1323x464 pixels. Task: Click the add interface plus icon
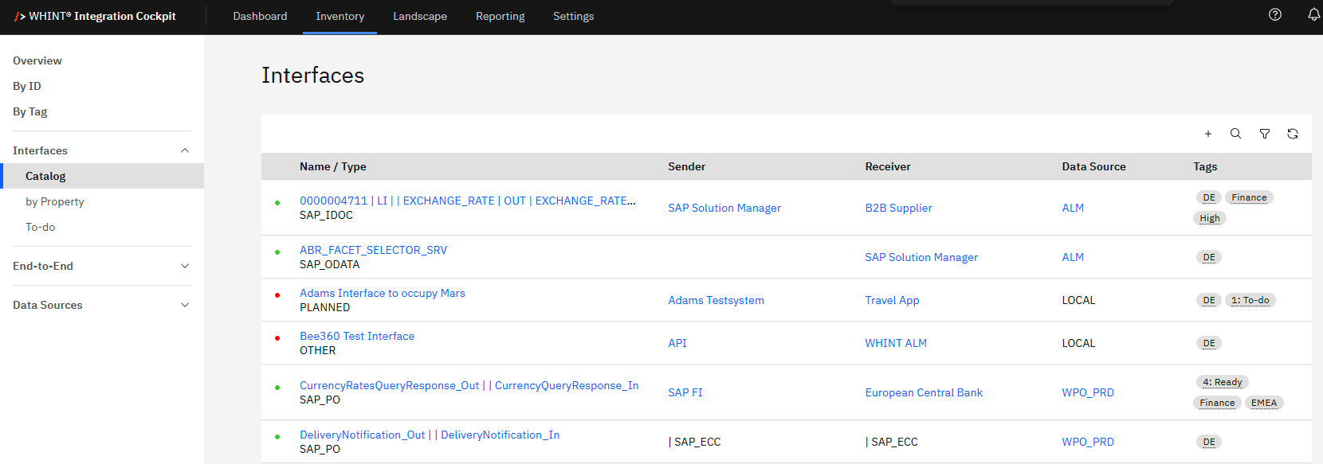pyautogui.click(x=1208, y=134)
